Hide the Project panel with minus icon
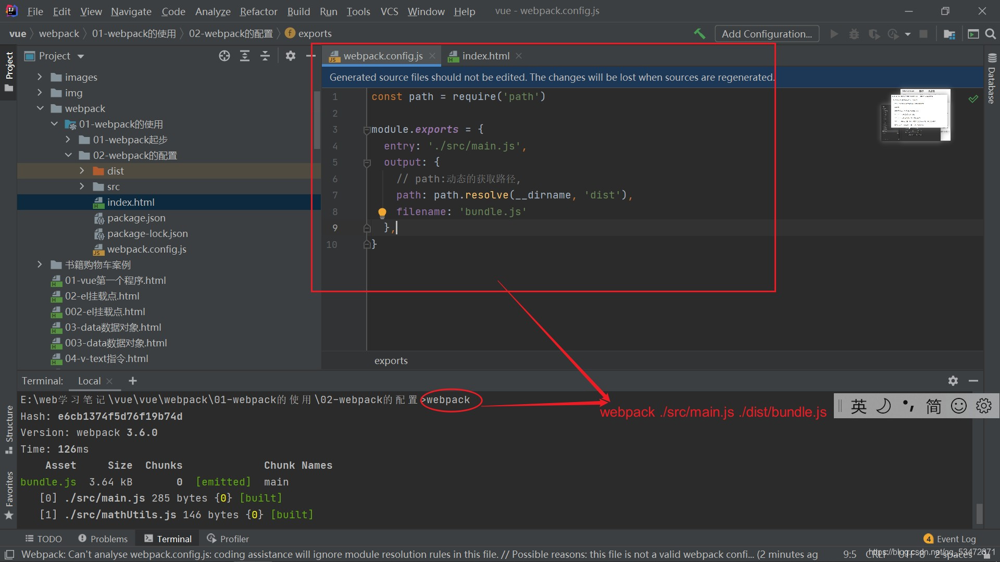Viewport: 1000px width, 562px height. [x=311, y=56]
